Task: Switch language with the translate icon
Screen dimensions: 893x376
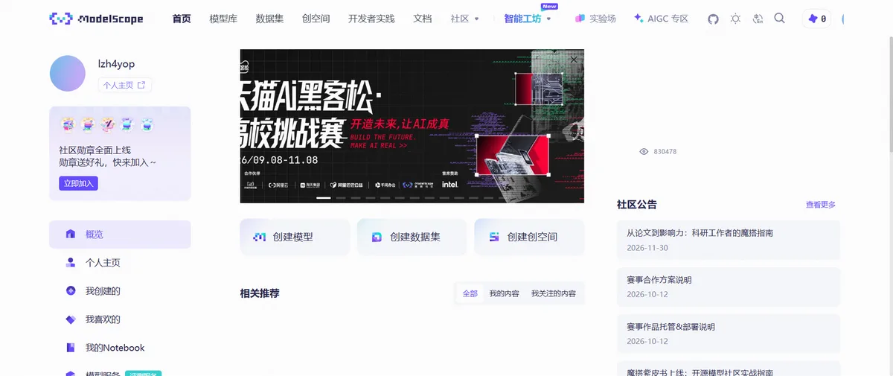Action: pos(758,19)
